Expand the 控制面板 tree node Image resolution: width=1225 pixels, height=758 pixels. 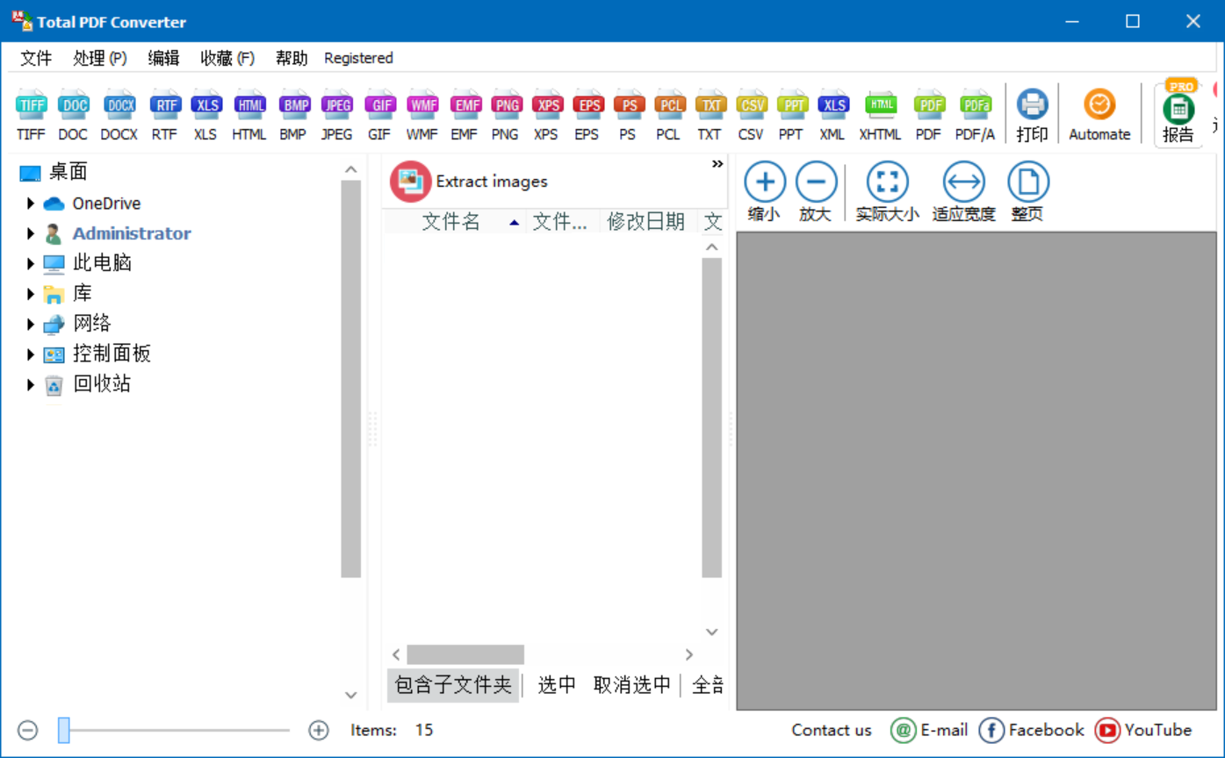(x=31, y=354)
